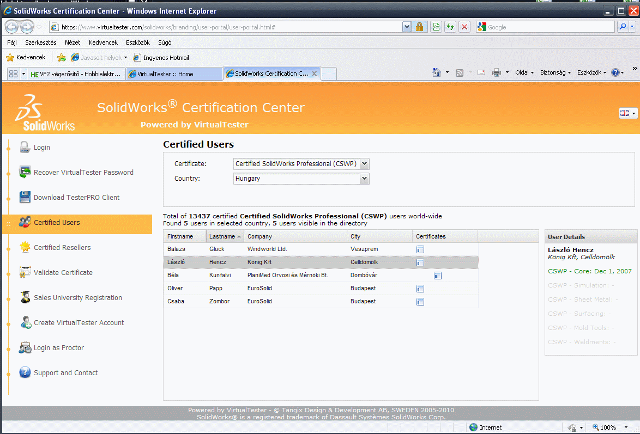This screenshot has height=434, width=640.
Task: Open Recover VirtualTester Password icon
Action: (x=25, y=172)
